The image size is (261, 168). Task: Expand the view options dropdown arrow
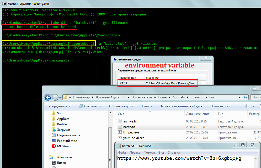253,106
